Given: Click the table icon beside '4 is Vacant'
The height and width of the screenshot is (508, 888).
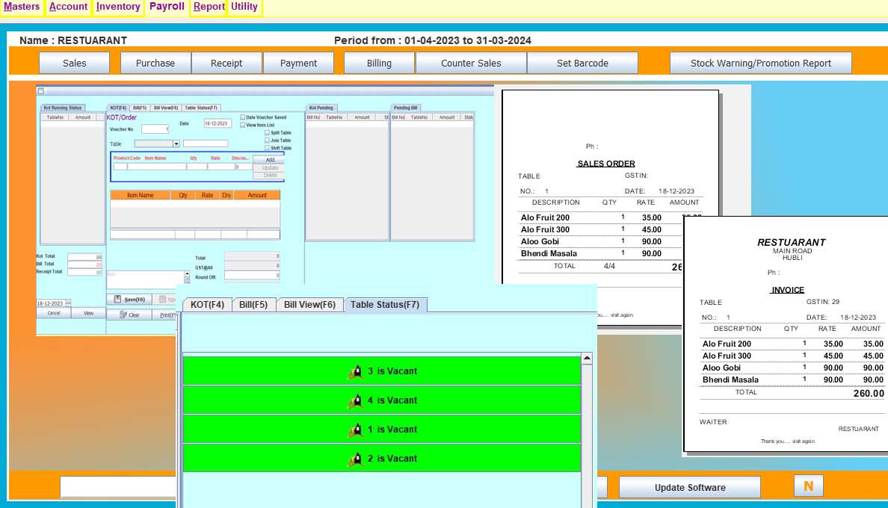Looking at the screenshot, I should (x=356, y=400).
